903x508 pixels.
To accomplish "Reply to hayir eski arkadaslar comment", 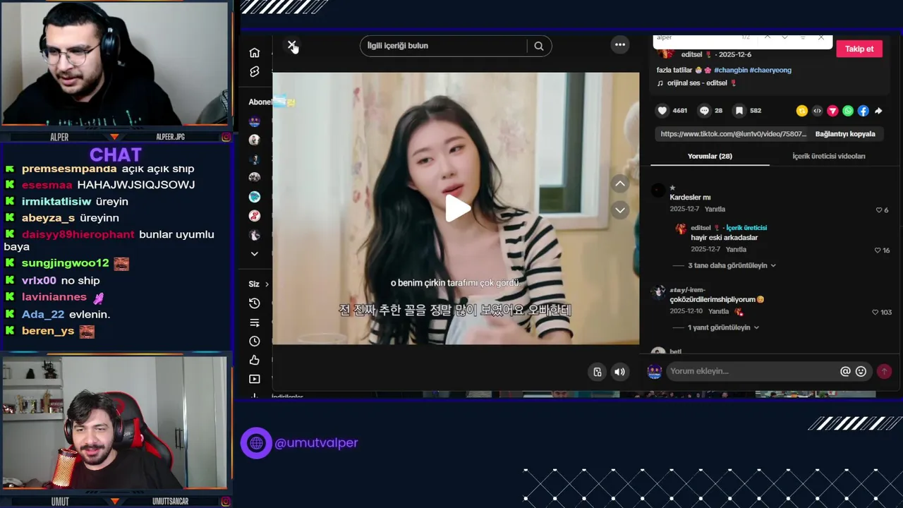I will click(x=736, y=249).
